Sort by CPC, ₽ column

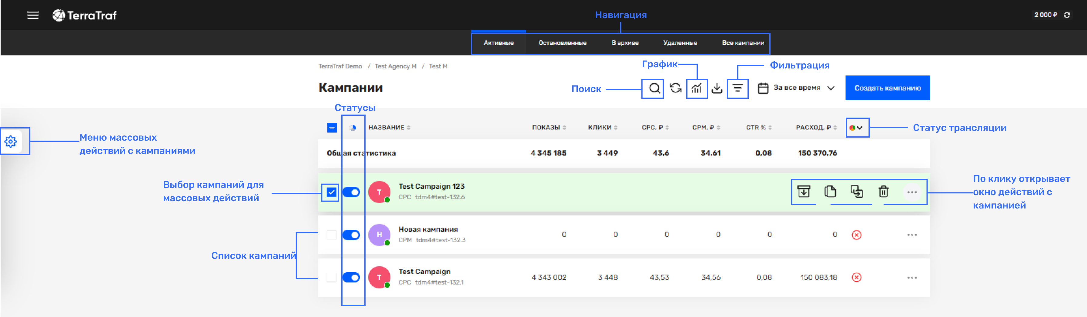pos(655,128)
